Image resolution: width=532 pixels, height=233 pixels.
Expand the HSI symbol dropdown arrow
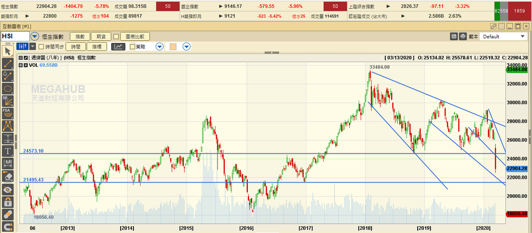click(x=35, y=36)
